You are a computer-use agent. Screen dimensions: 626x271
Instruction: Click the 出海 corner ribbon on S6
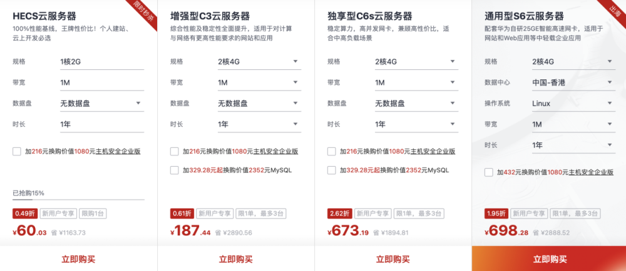615,9
